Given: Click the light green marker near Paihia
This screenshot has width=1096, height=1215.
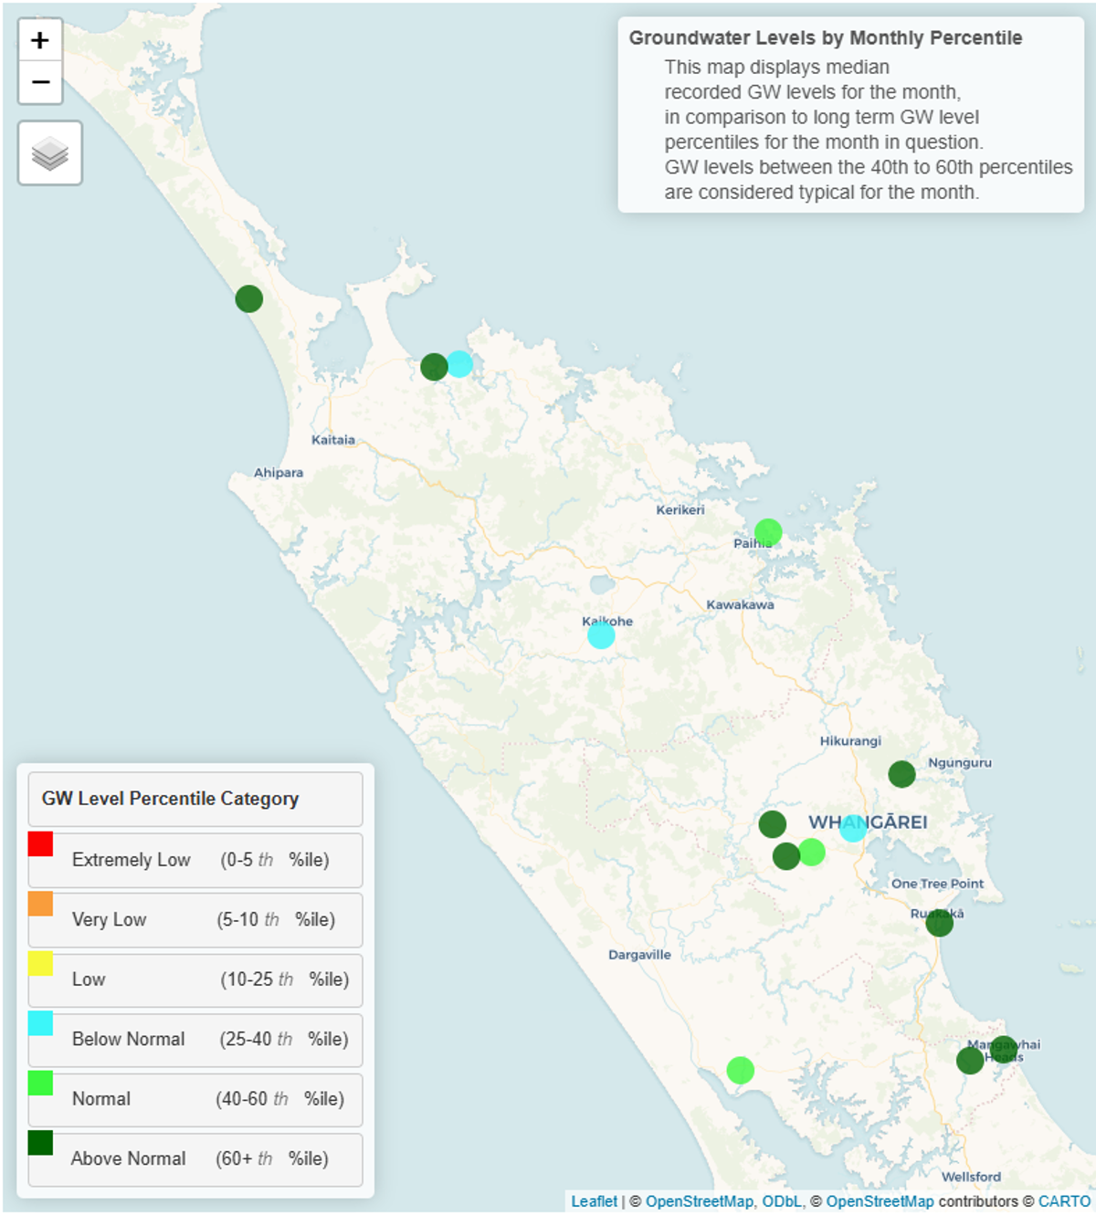Looking at the screenshot, I should 768,532.
